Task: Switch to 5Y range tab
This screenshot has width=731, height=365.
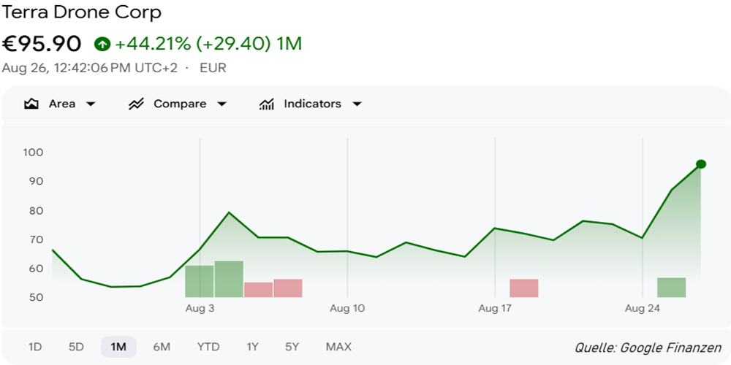Action: tap(292, 347)
